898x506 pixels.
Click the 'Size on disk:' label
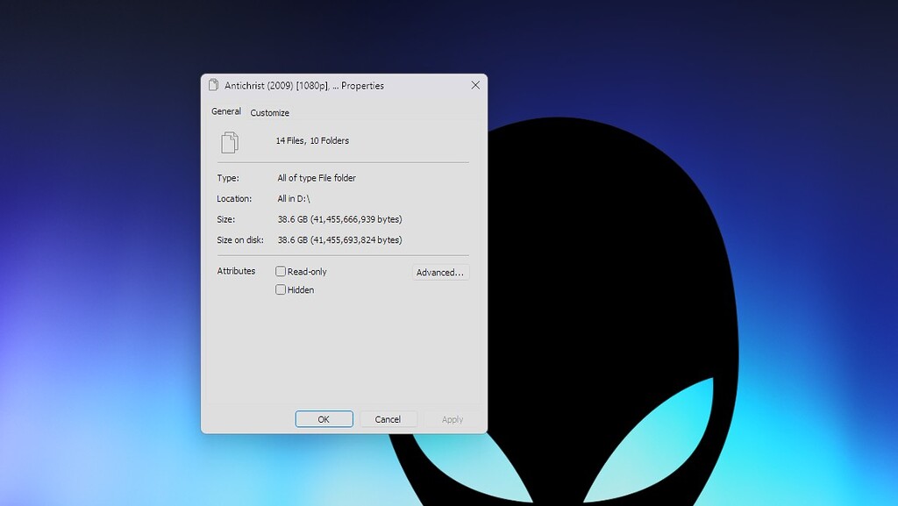pyautogui.click(x=240, y=239)
